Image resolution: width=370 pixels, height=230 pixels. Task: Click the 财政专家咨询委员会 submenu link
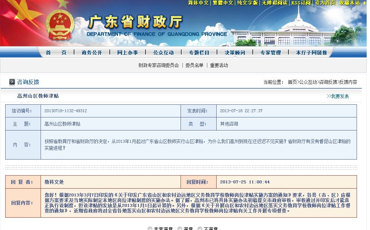click(x=159, y=65)
